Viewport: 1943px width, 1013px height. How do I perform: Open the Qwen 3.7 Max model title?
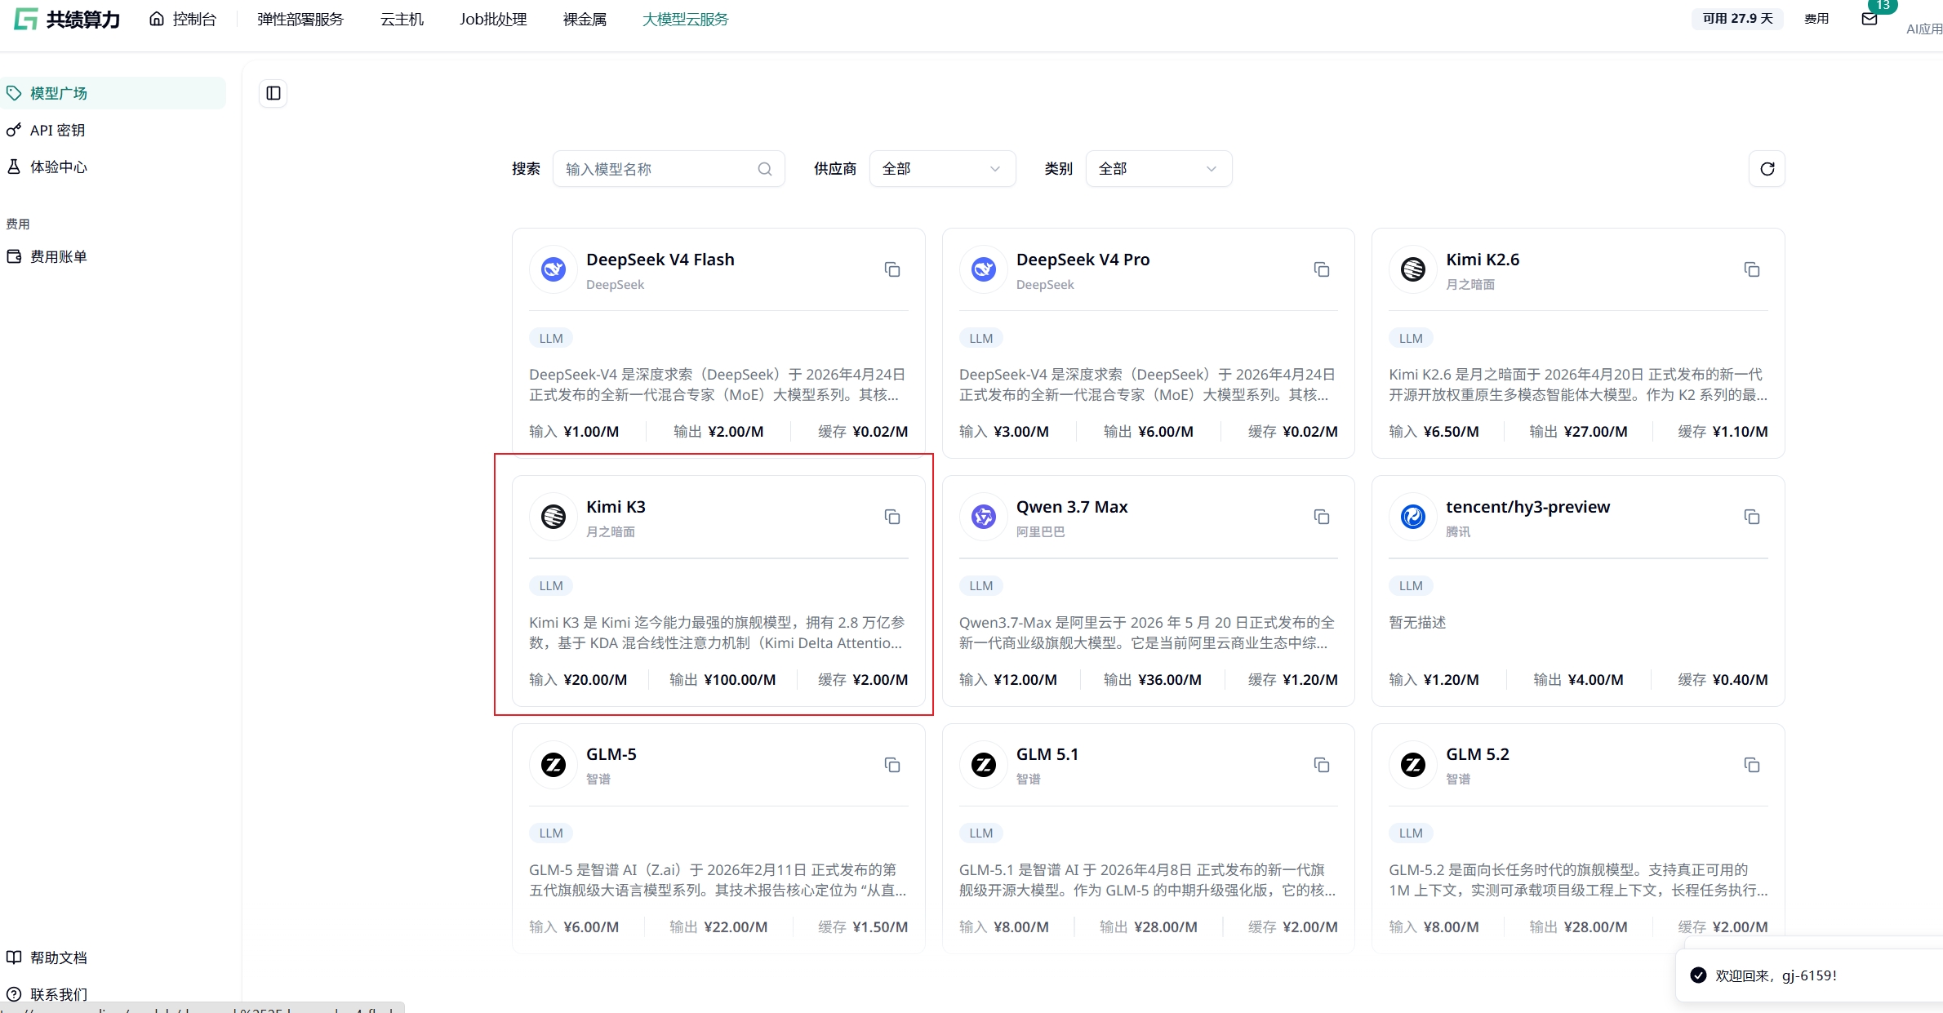click(x=1072, y=507)
